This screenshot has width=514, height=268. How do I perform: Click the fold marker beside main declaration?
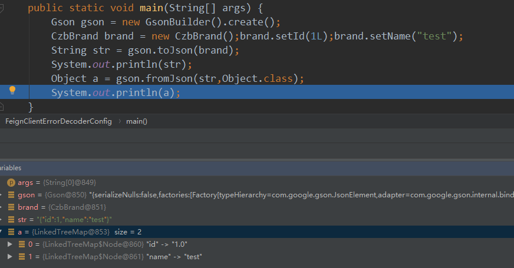point(1,8)
